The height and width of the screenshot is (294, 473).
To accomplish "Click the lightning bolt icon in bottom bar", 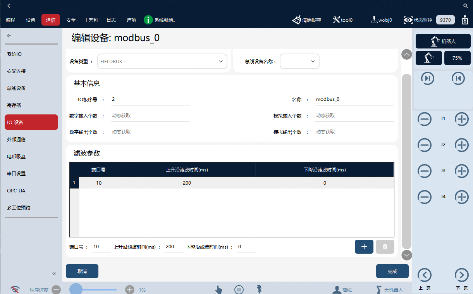I will [x=259, y=289].
